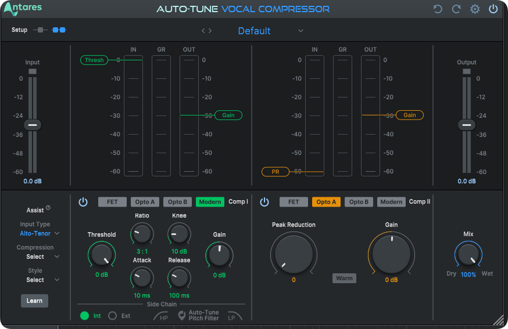Select Modern mode for Comp I
This screenshot has height=329, width=508.
(x=210, y=202)
